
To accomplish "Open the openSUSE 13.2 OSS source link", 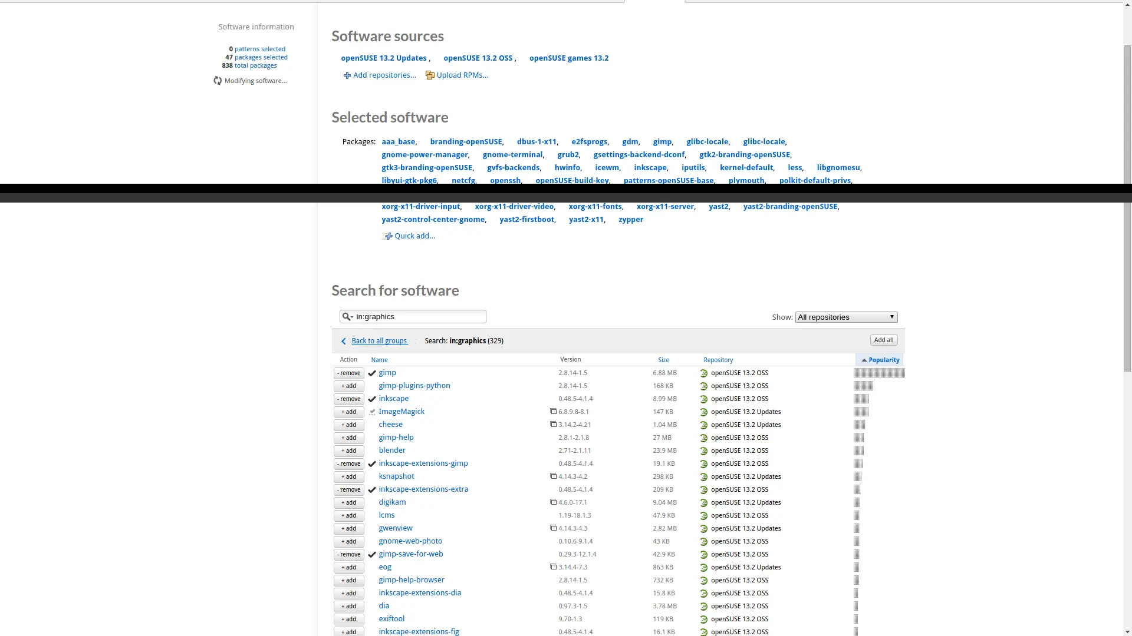I will pyautogui.click(x=478, y=58).
